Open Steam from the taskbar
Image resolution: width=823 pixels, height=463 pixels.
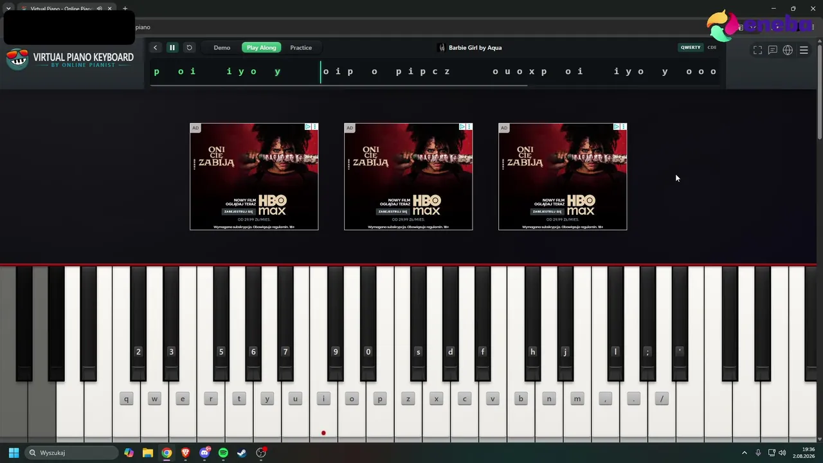pos(242,453)
